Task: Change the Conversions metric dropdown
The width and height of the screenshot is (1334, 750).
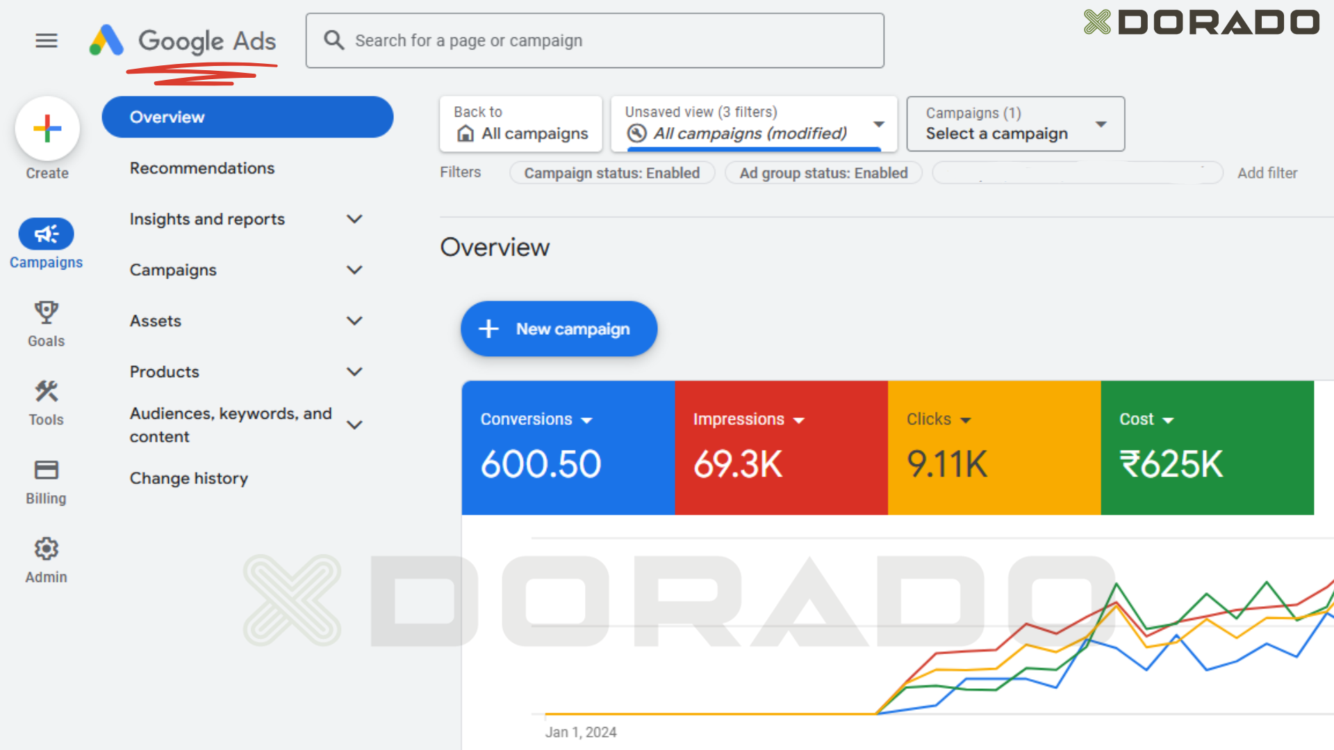Action: 588,419
